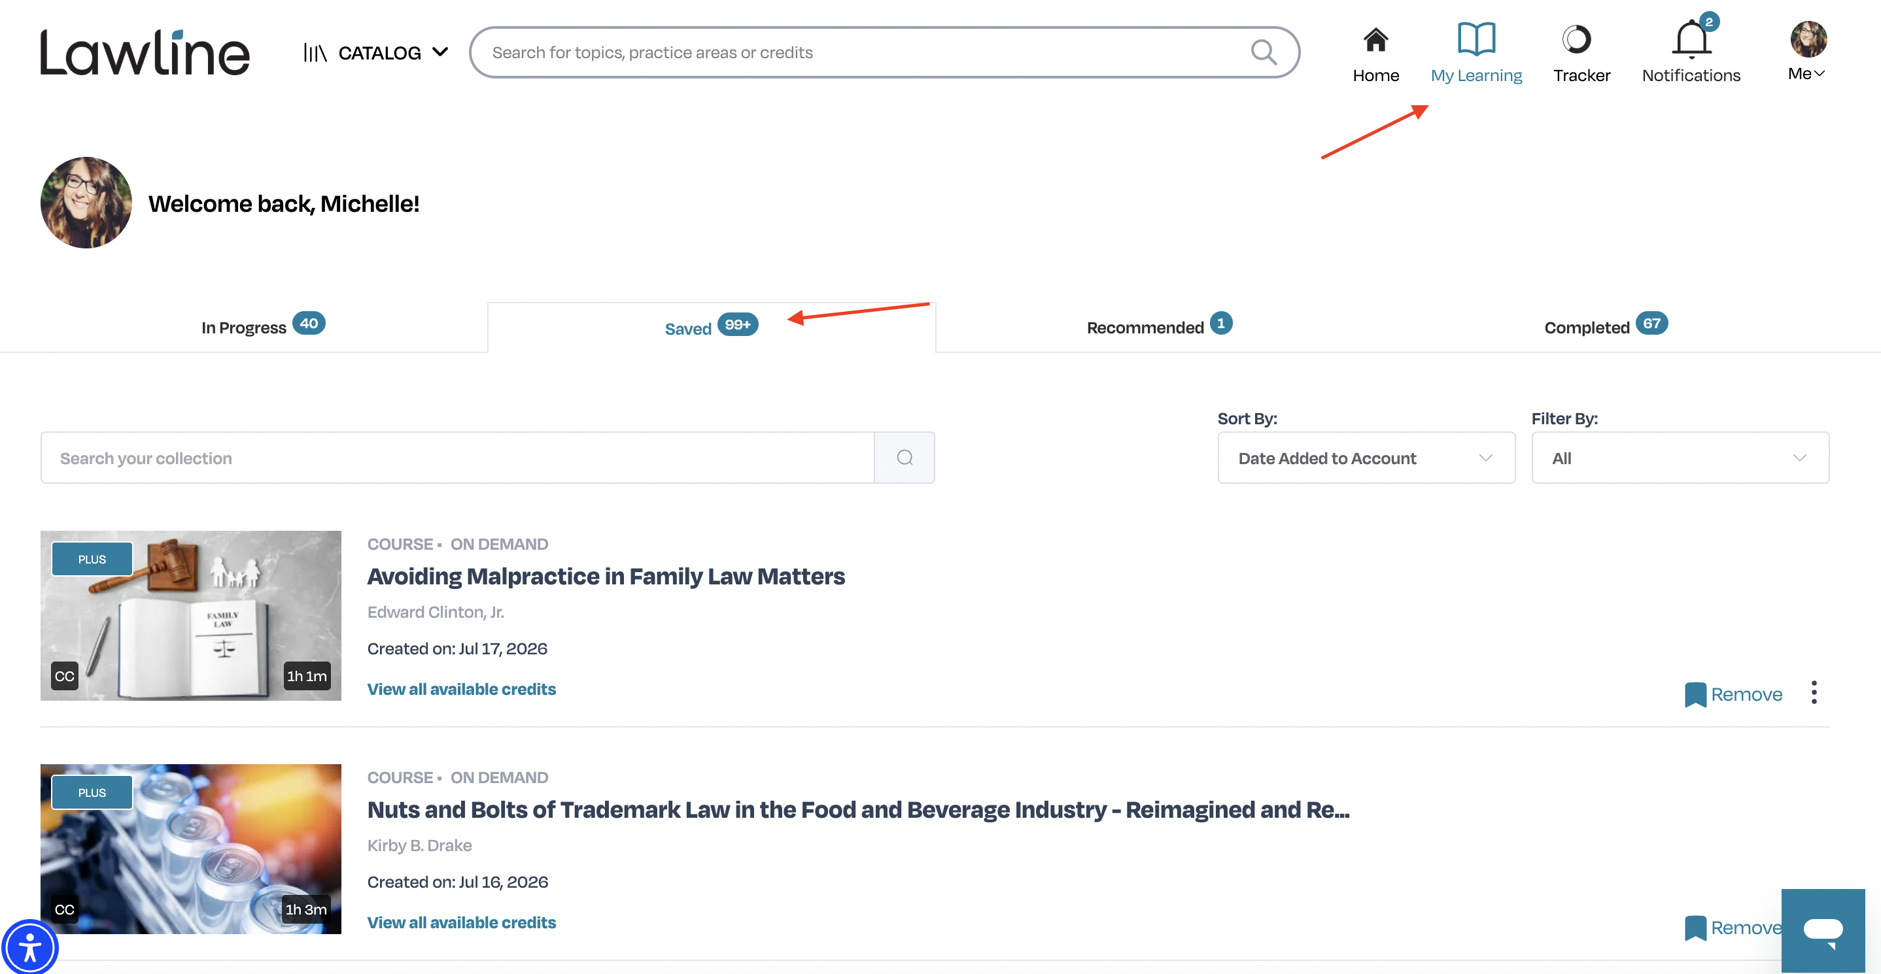Viewport: 1881px width, 974px height.
Task: Switch to the In Progress tab
Action: click(x=263, y=326)
